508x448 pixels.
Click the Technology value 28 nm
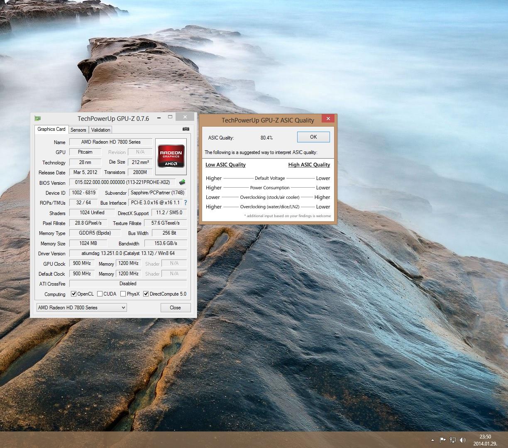click(85, 162)
